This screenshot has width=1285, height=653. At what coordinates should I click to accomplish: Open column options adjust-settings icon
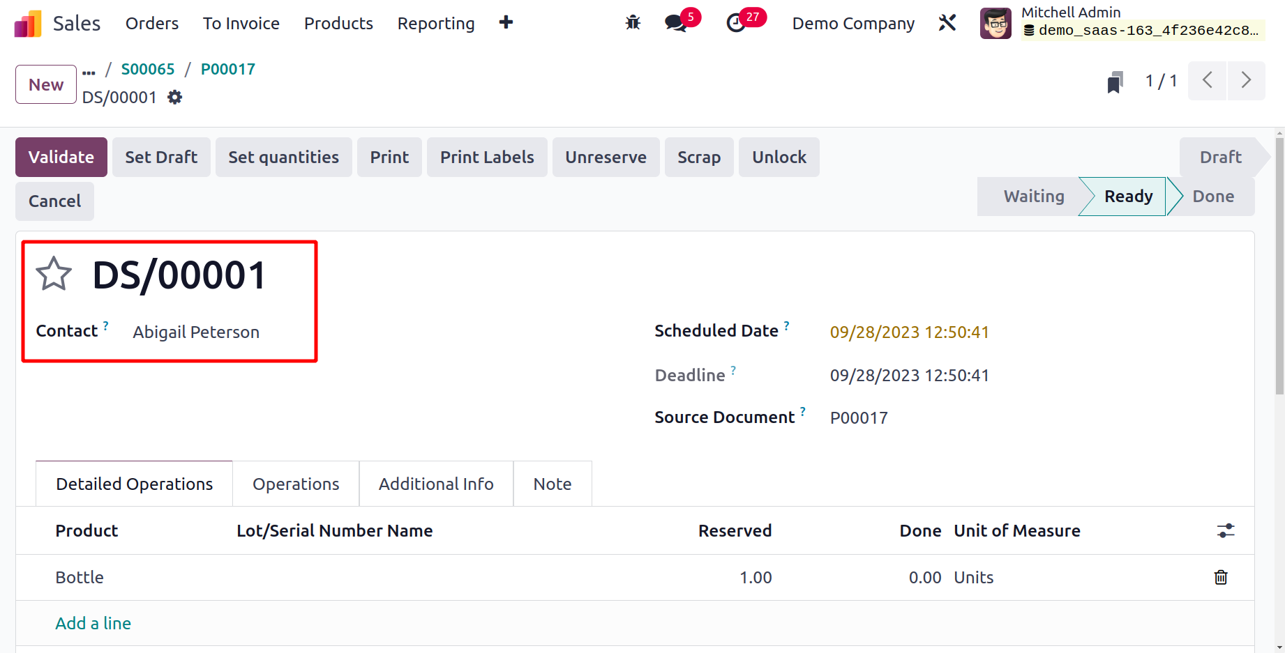coord(1225,531)
